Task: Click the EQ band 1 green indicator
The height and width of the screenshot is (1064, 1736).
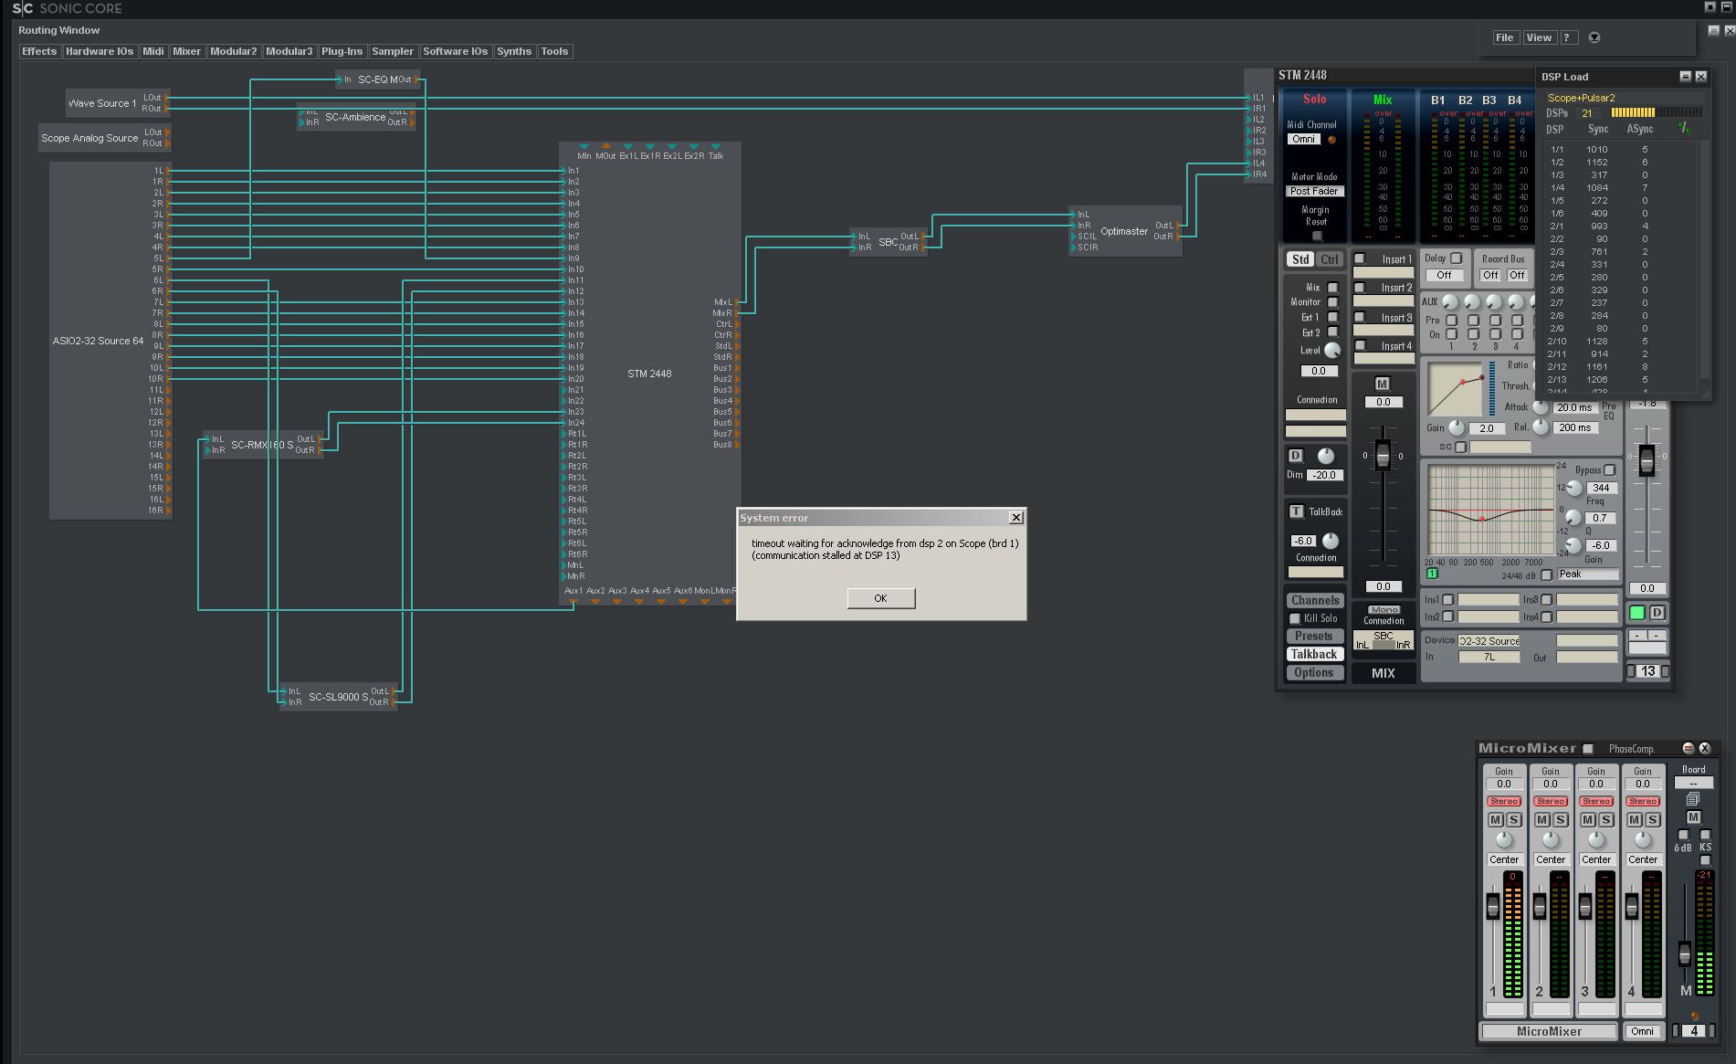Action: [x=1432, y=574]
